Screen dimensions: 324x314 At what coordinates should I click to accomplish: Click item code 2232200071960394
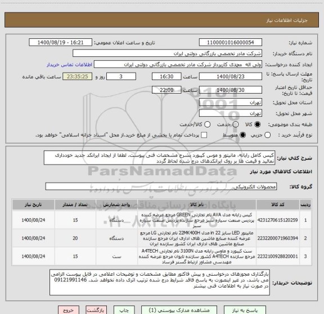[277, 238]
